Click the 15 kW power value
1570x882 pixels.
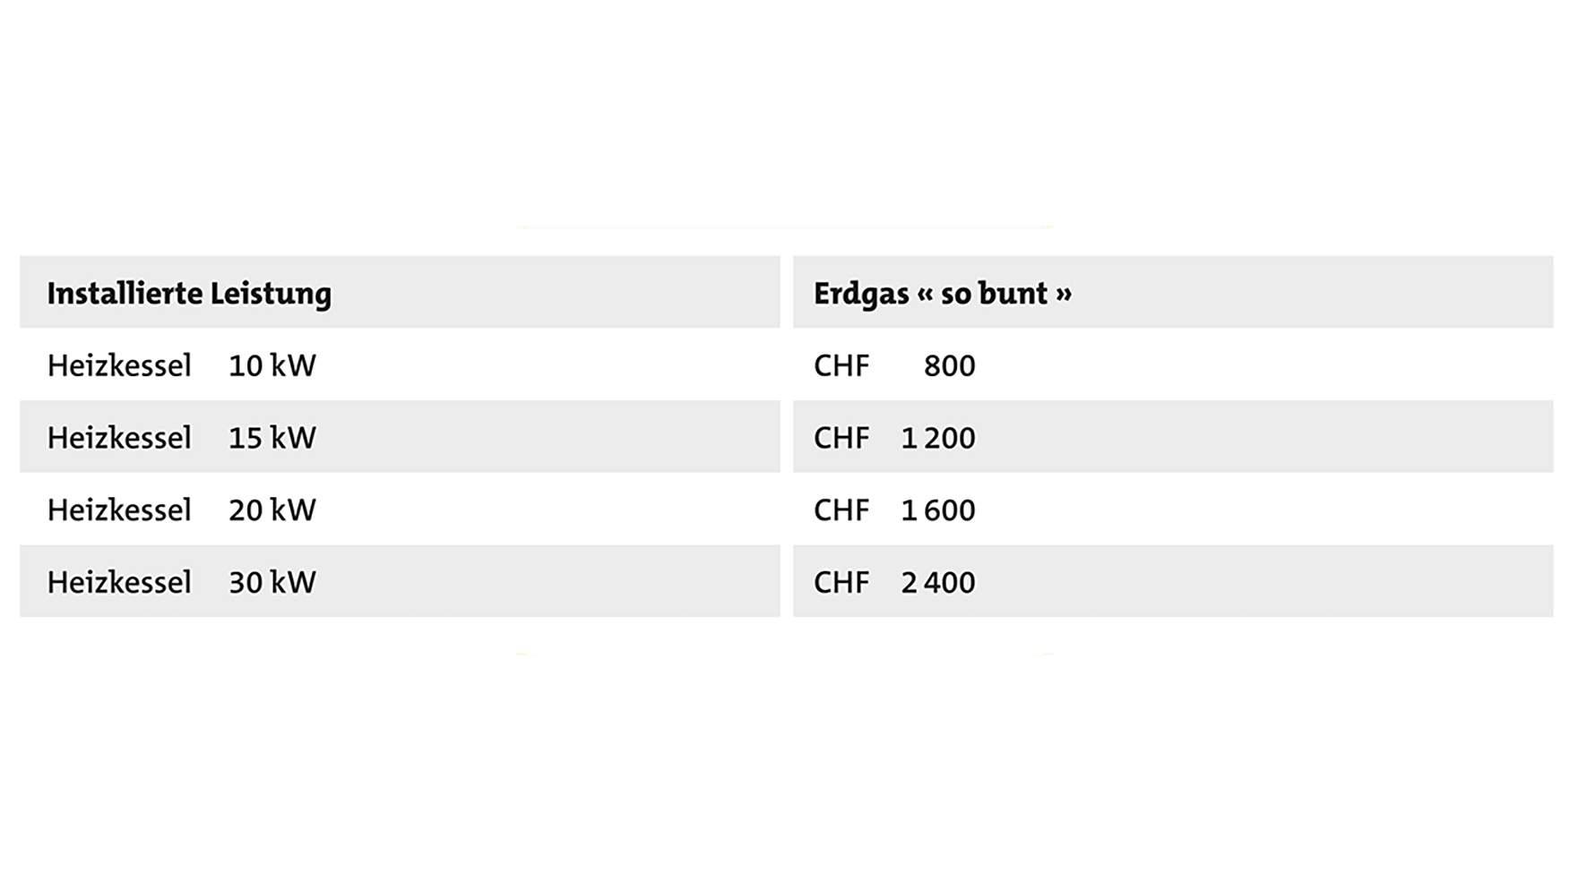point(272,438)
